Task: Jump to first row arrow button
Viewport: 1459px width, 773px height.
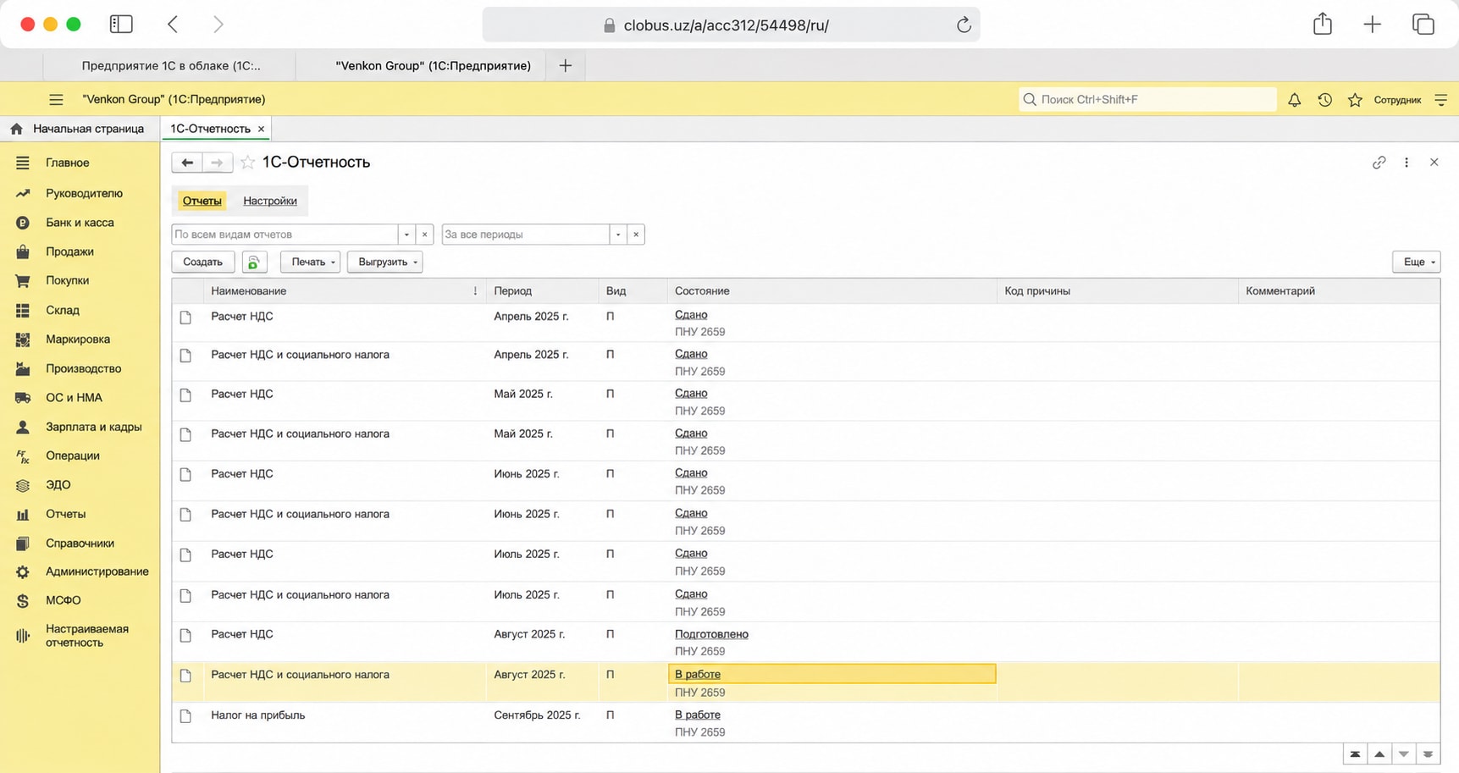Action: [1355, 754]
